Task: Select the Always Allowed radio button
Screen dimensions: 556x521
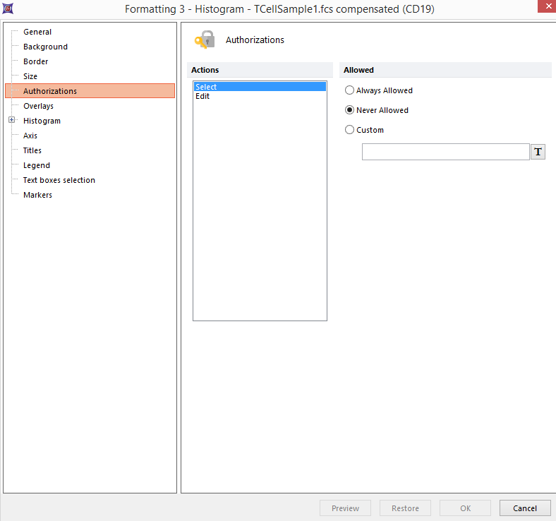Action: click(x=350, y=90)
